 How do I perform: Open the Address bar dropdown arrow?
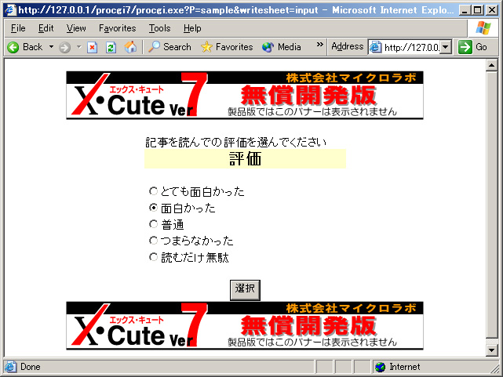[x=445, y=47]
